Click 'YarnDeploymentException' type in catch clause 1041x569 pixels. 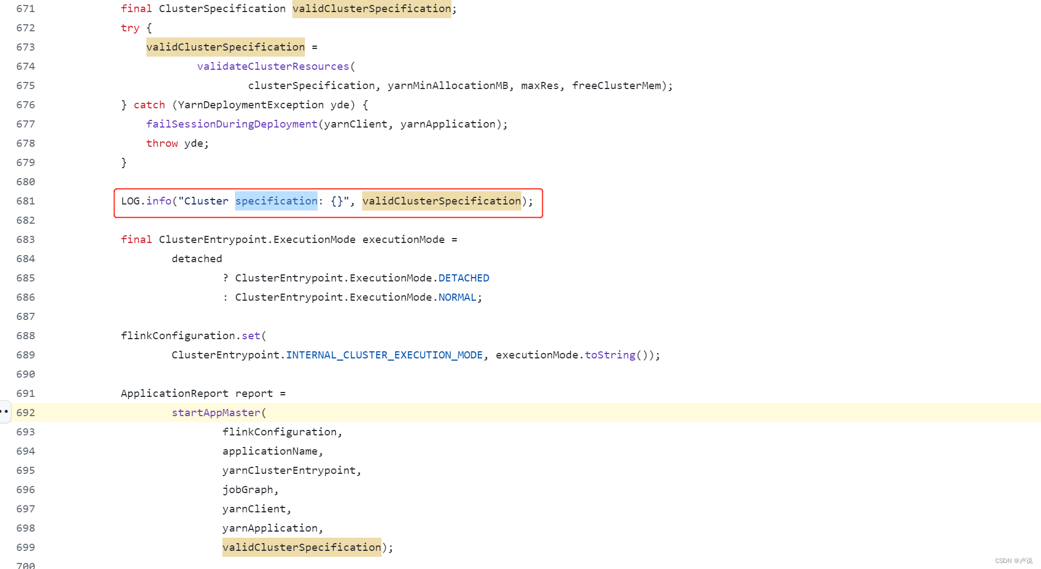coord(251,105)
